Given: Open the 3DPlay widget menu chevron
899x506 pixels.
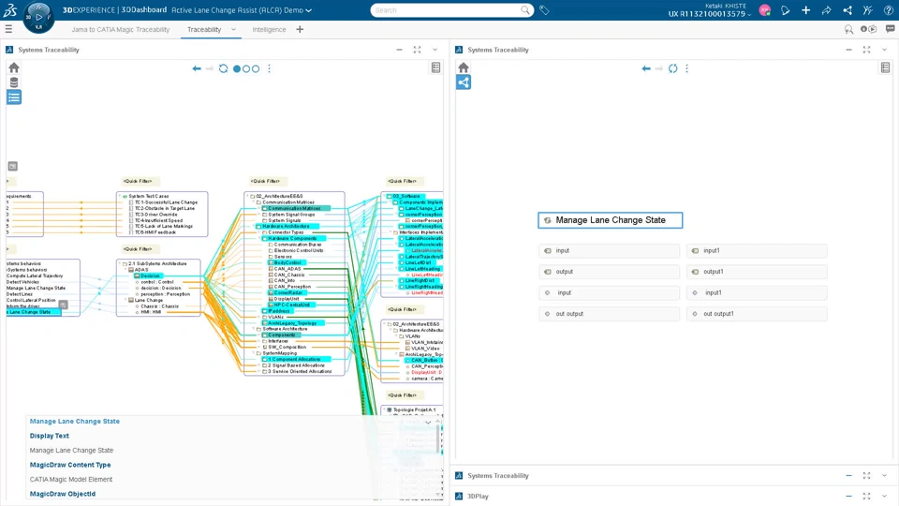Looking at the screenshot, I should click(884, 497).
